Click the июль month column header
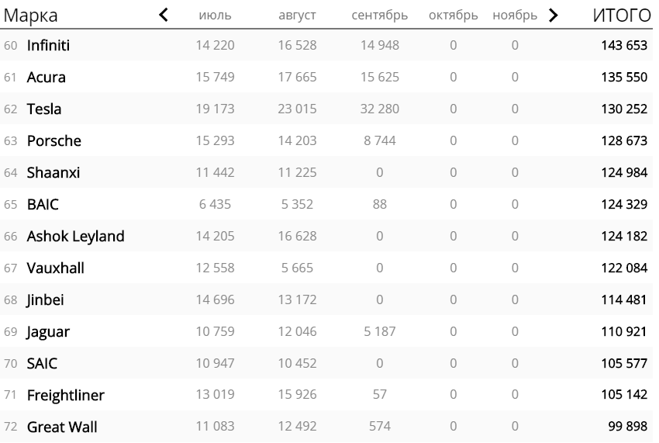This screenshot has width=659, height=443. pos(215,16)
